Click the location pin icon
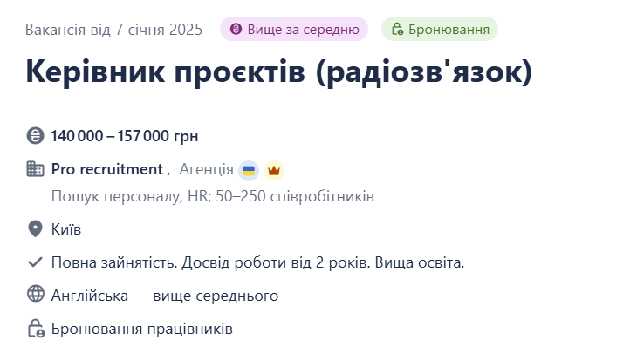The height and width of the screenshot is (354, 630). (x=36, y=229)
